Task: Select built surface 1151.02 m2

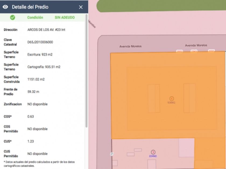Action: 36,79
